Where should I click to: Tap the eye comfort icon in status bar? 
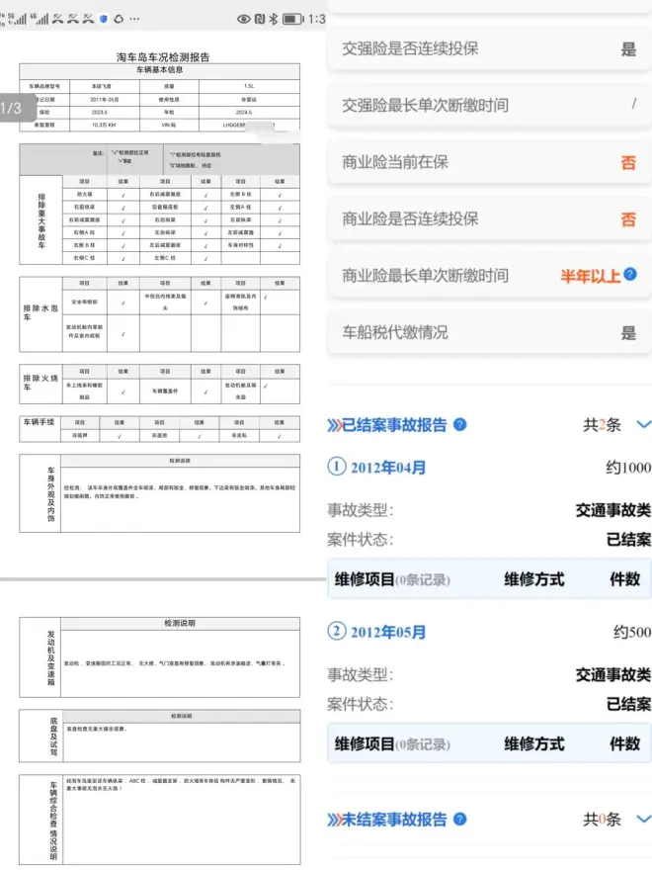(x=243, y=19)
